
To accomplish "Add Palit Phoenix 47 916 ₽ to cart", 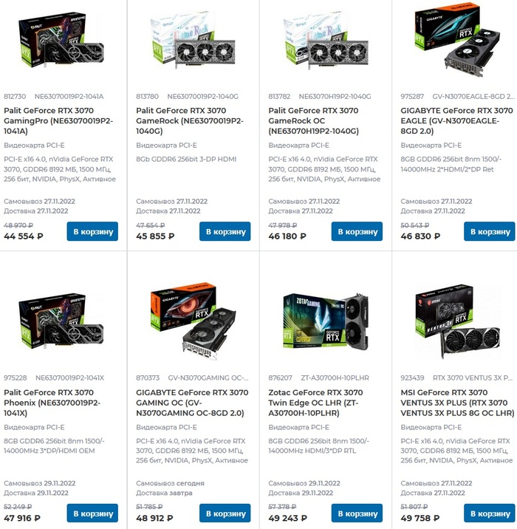I will 92,513.
